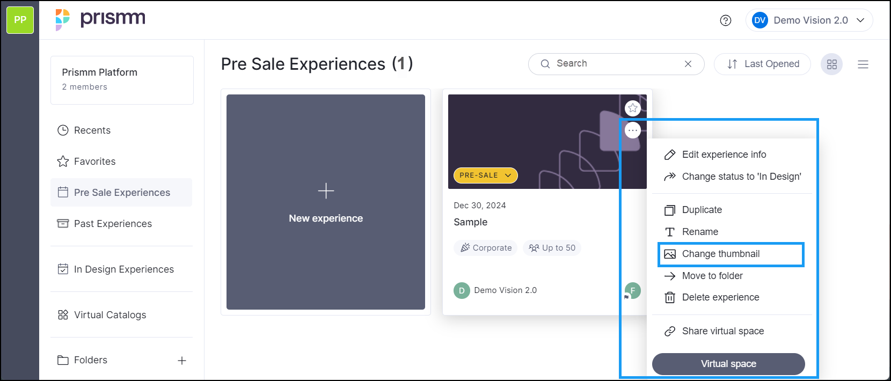
Task: Click the Up to 50 guests tag
Action: tap(552, 248)
